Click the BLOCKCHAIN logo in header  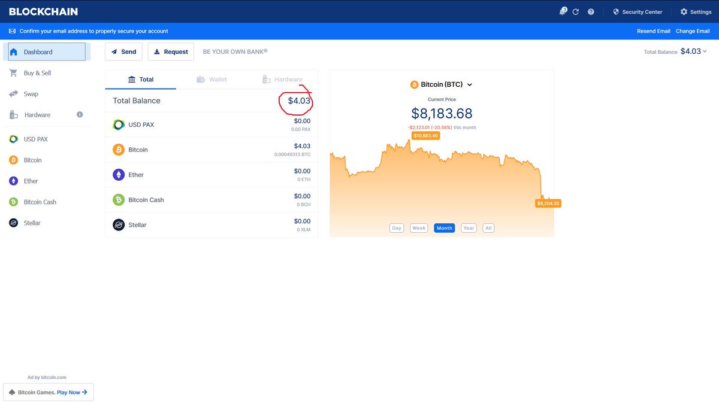43,11
